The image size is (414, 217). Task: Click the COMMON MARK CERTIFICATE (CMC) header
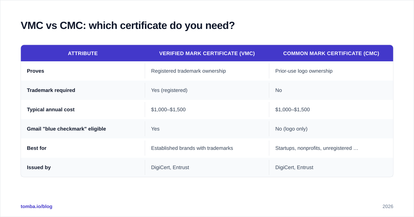tap(331, 53)
